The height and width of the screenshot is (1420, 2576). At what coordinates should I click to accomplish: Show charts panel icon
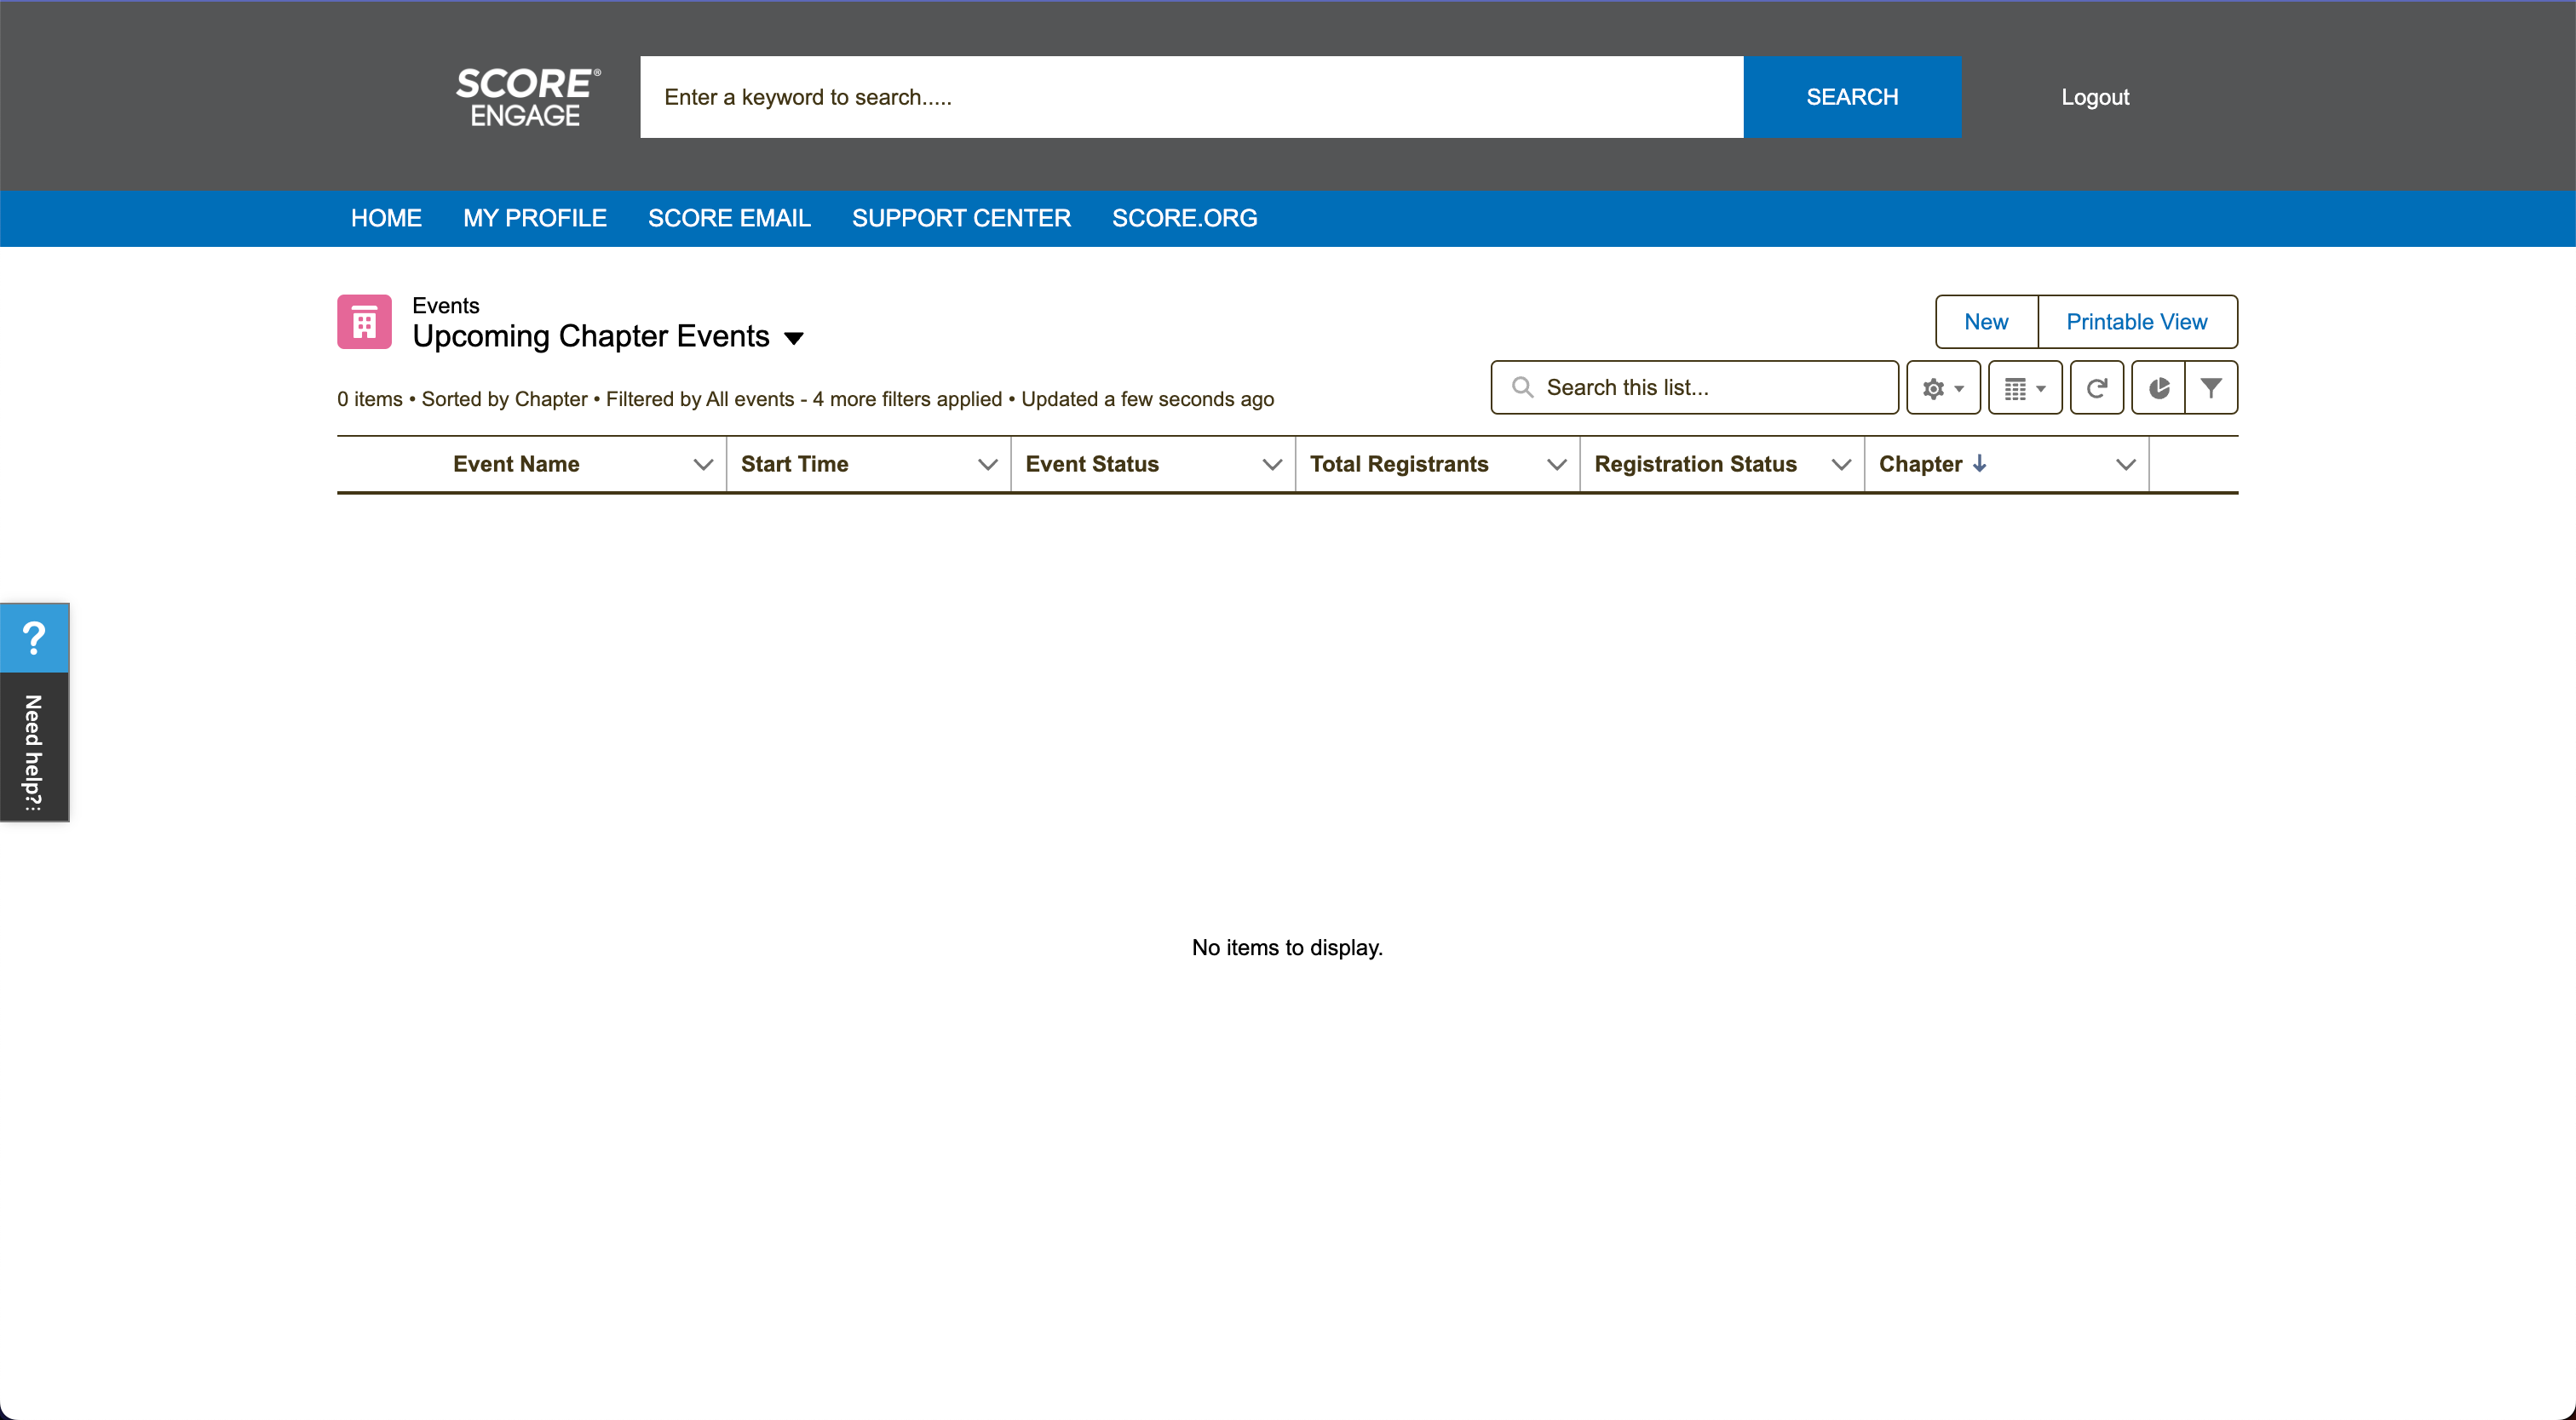2159,387
